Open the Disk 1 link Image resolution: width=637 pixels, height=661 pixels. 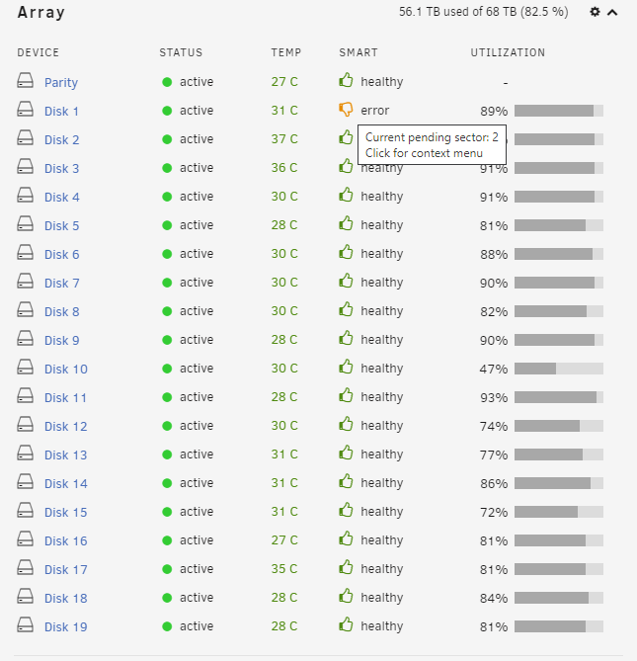tap(61, 112)
